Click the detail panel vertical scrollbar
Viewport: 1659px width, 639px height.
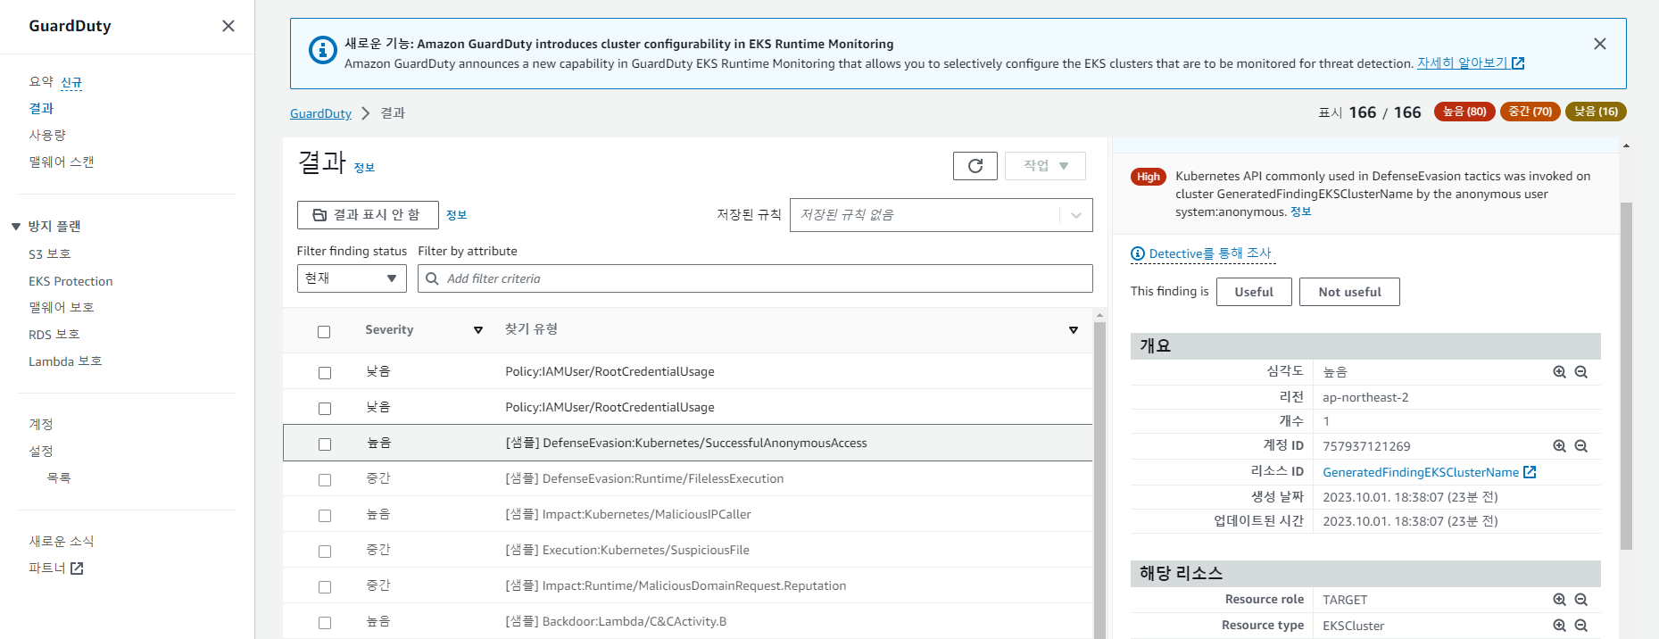1626,376
